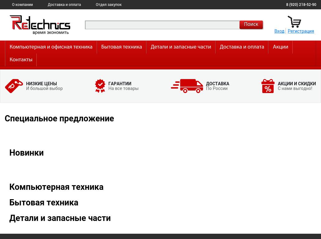Click Доставка и оплата in red menu

[x=242, y=47]
